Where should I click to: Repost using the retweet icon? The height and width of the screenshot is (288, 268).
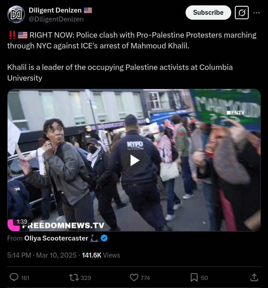click(74, 278)
